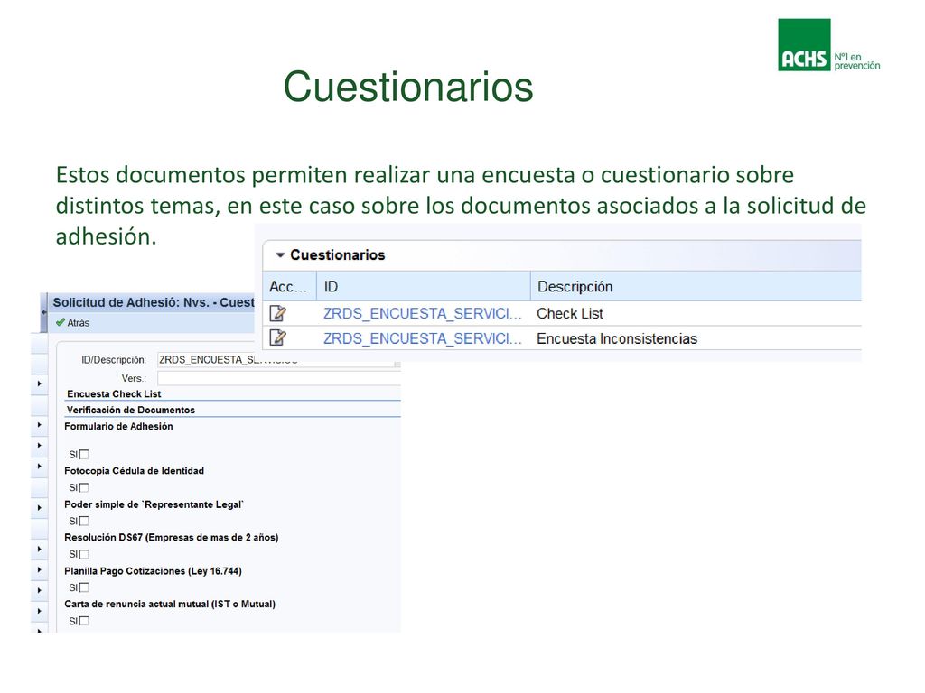Open ZRDS_ENCUESTA_SERVICI link in Encuesta Inconsistencias row
This screenshot has width=925, height=693.
click(423, 338)
